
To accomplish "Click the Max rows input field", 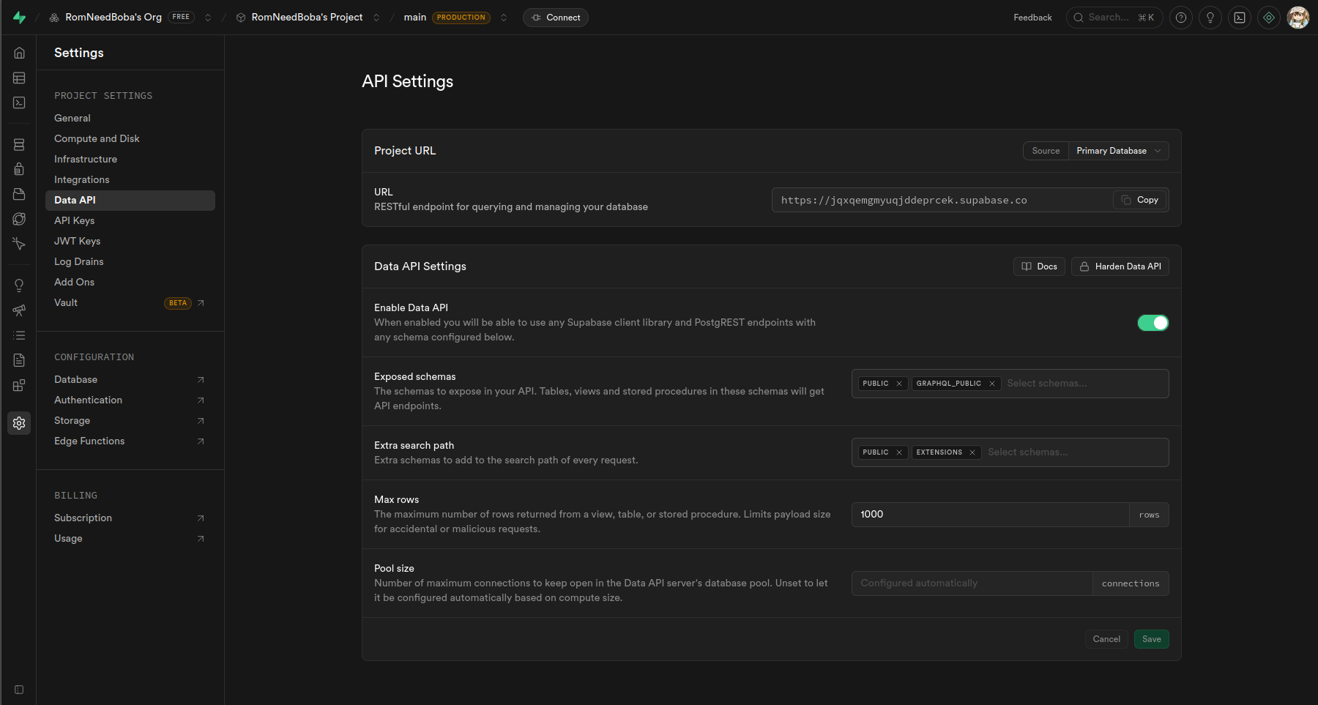I will click(989, 515).
